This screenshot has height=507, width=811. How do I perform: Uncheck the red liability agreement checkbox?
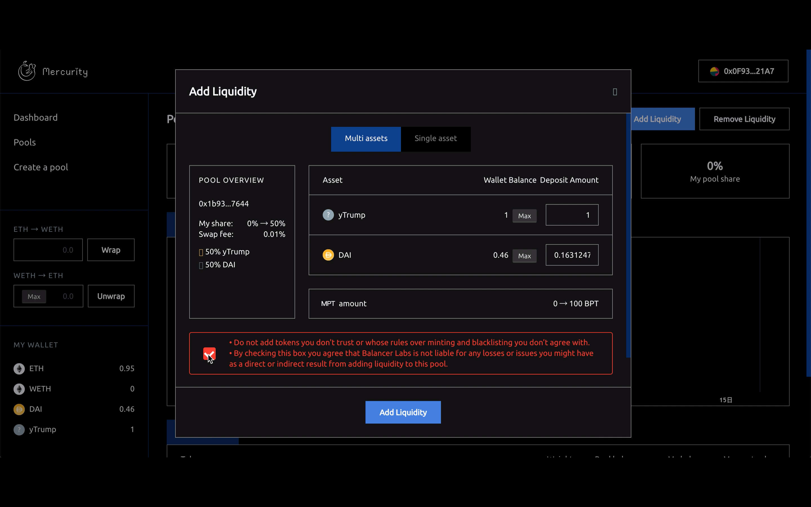point(210,353)
